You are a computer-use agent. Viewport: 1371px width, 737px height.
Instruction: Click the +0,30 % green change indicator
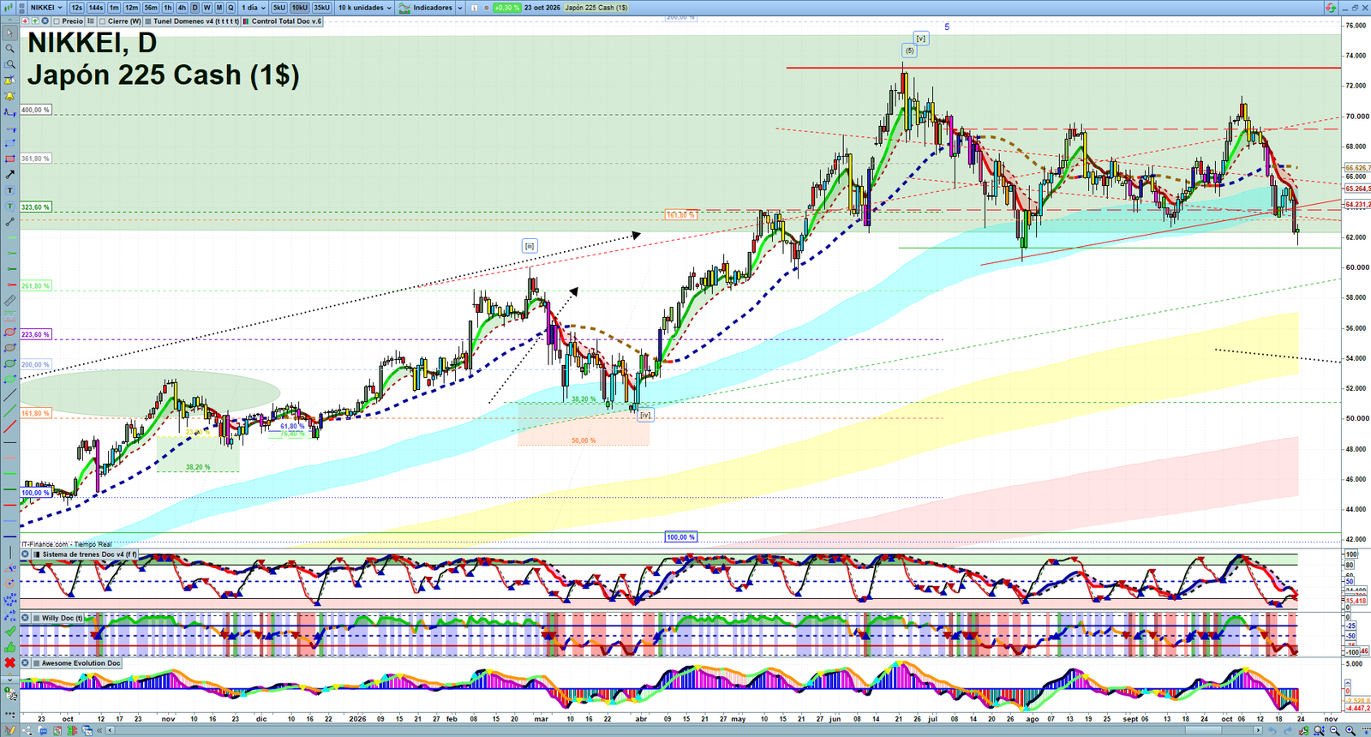tap(507, 8)
